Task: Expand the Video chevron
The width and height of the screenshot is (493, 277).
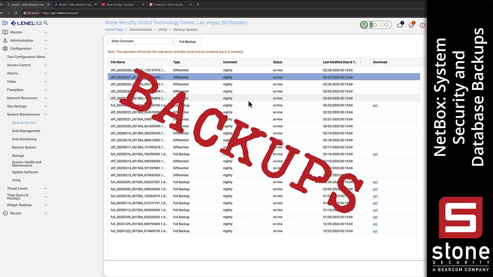Action: point(45,82)
